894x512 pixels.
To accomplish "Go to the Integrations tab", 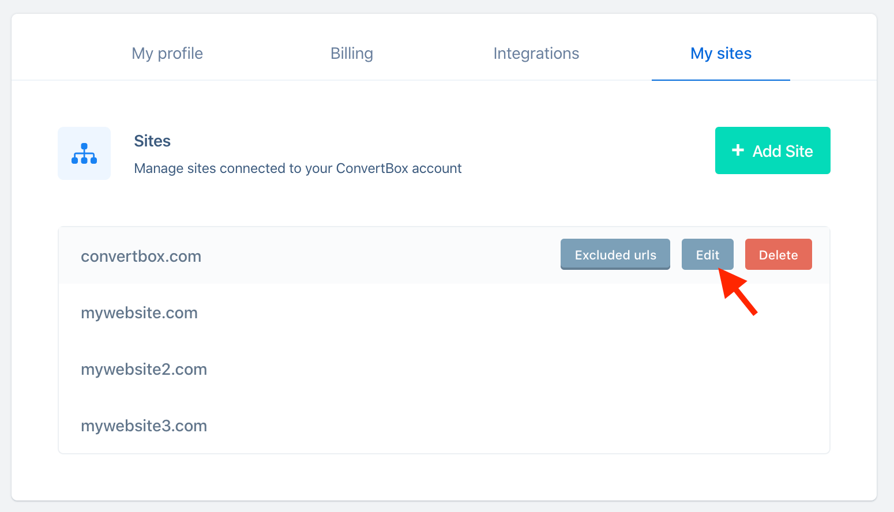I will [536, 54].
